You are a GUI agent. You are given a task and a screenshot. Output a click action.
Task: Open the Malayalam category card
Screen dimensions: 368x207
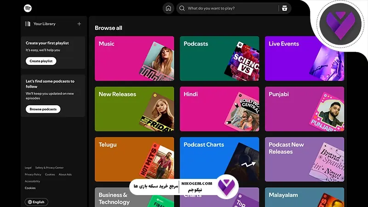click(x=305, y=197)
